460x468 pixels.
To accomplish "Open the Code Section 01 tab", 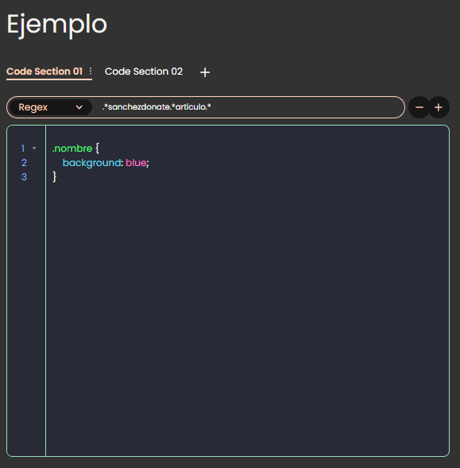I will click(44, 72).
